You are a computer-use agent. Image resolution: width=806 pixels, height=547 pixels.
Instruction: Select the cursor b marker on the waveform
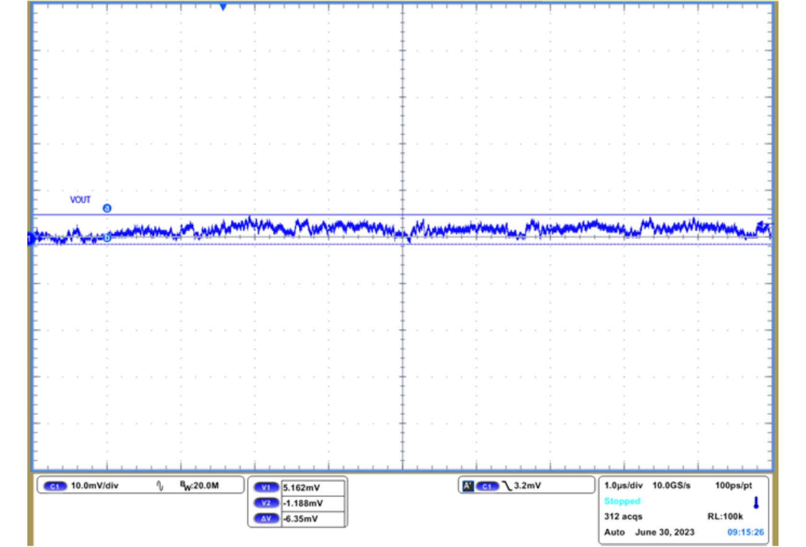[x=107, y=237]
